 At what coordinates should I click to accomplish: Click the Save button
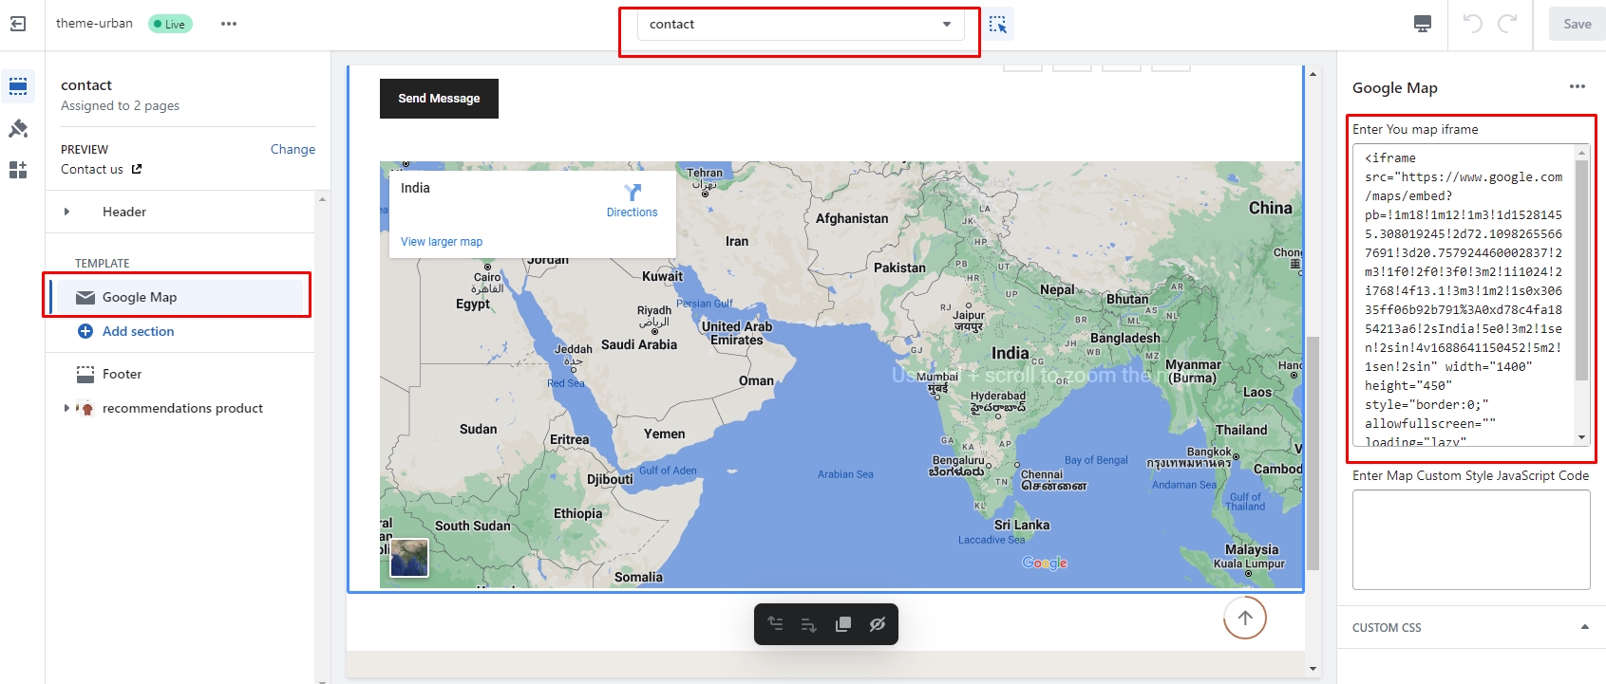tap(1578, 24)
